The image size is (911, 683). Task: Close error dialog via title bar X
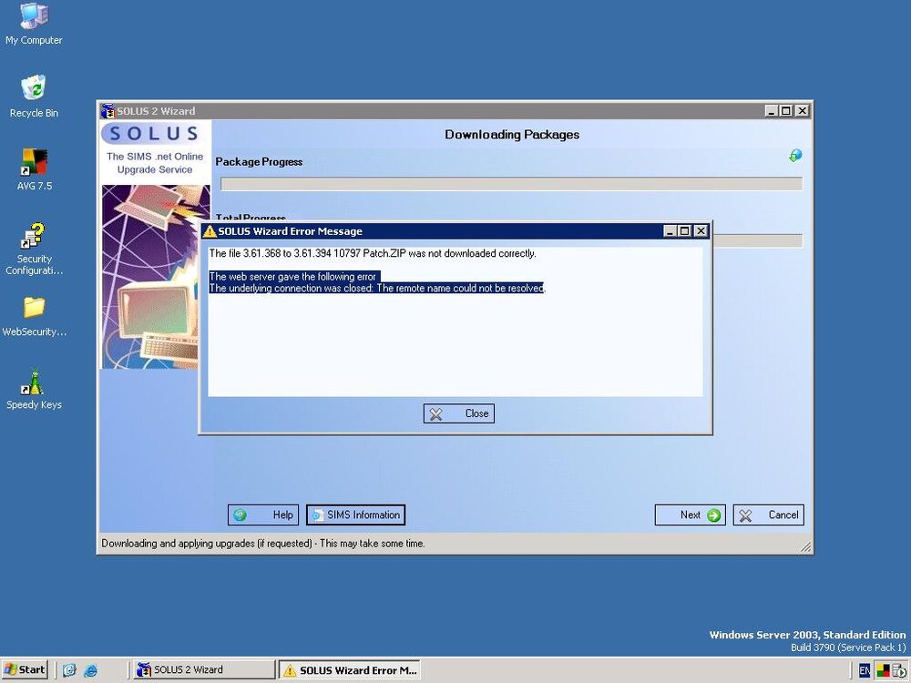point(701,231)
